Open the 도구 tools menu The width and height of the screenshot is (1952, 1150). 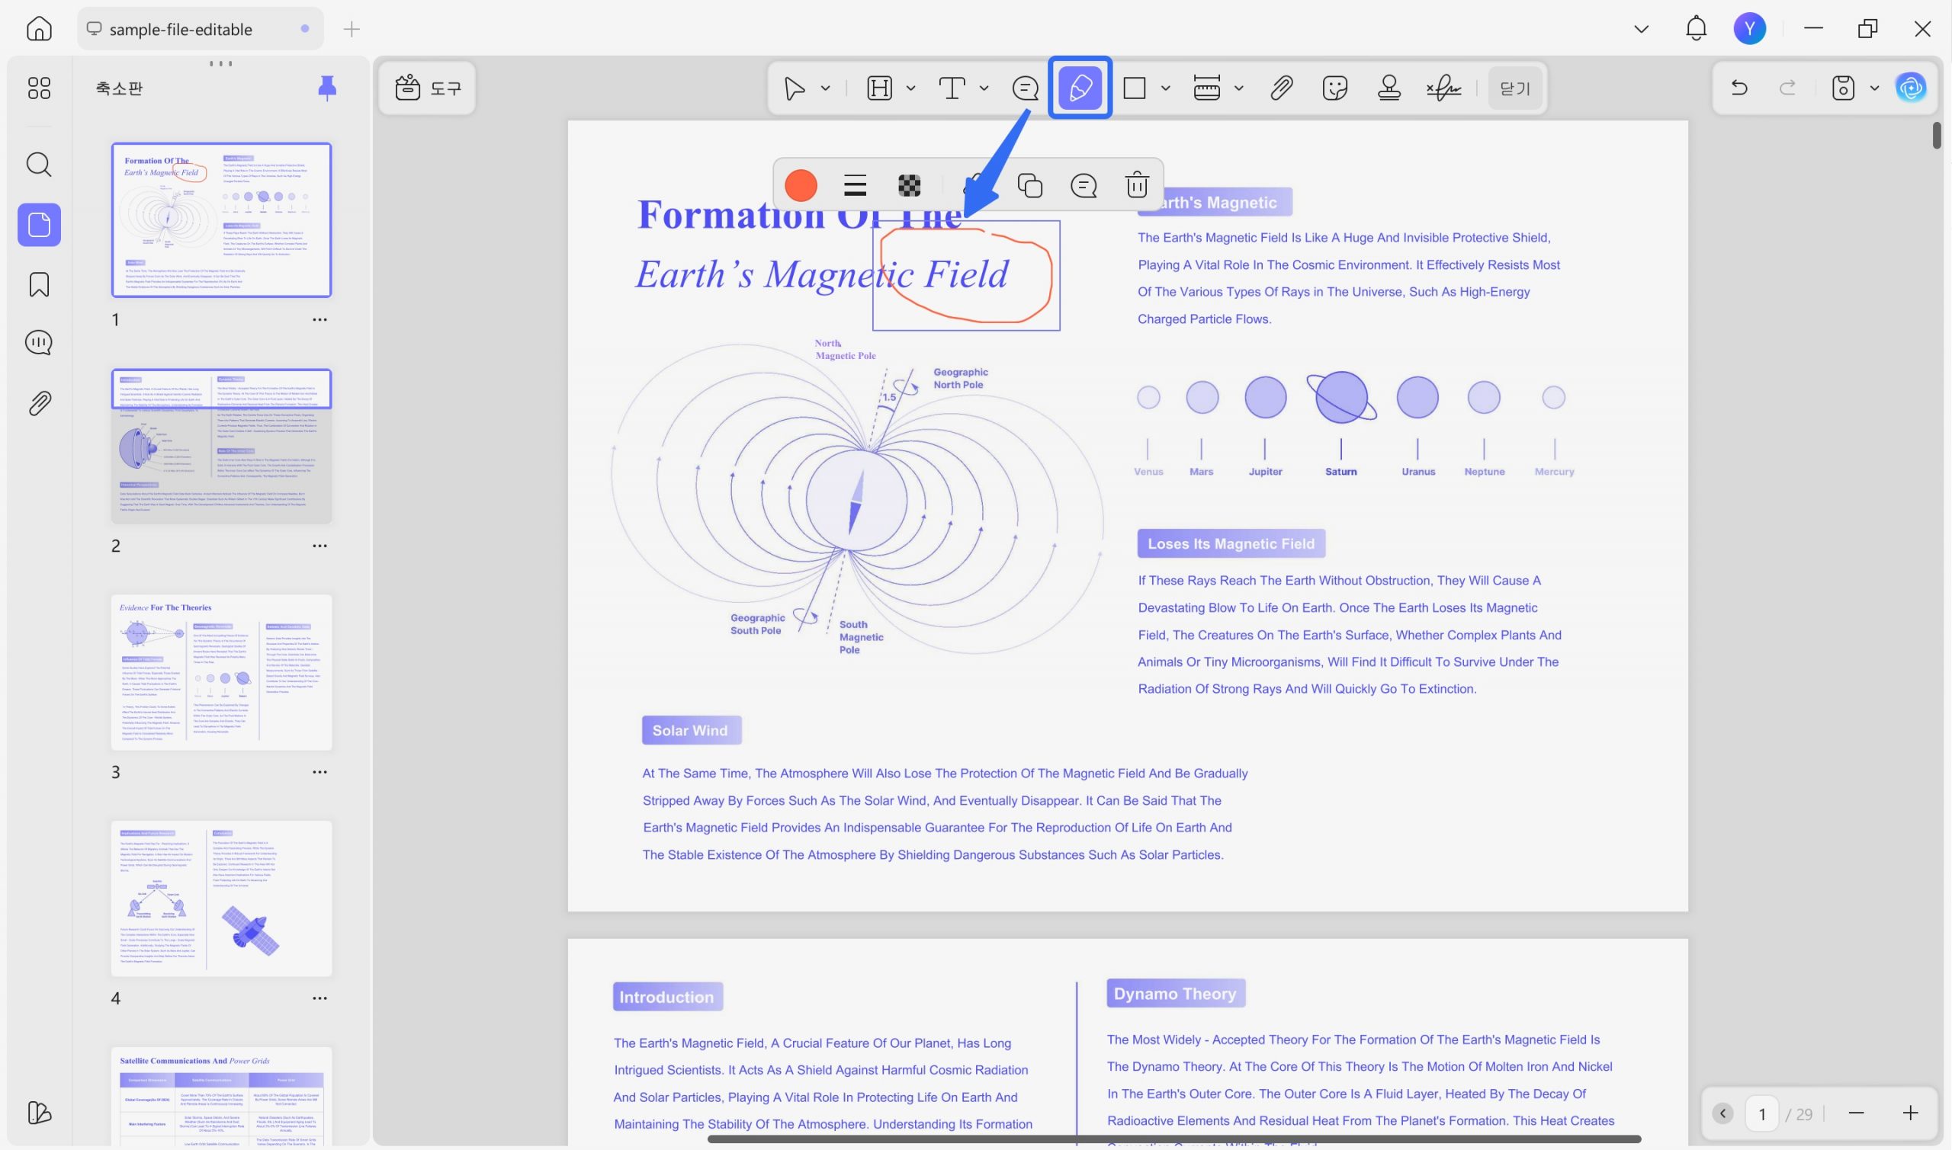click(428, 88)
